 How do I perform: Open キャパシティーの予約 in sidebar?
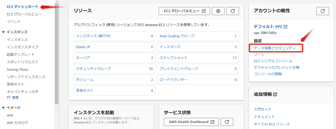[x=22, y=94]
